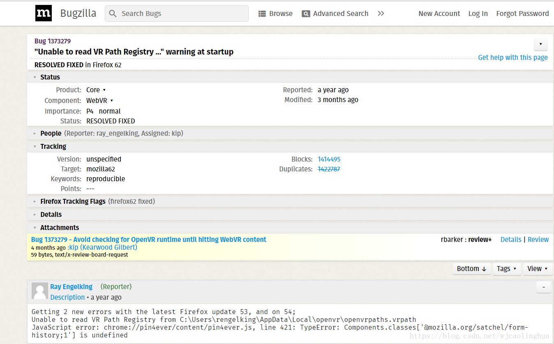Click Ray Engelking's avatar image

coord(40,291)
